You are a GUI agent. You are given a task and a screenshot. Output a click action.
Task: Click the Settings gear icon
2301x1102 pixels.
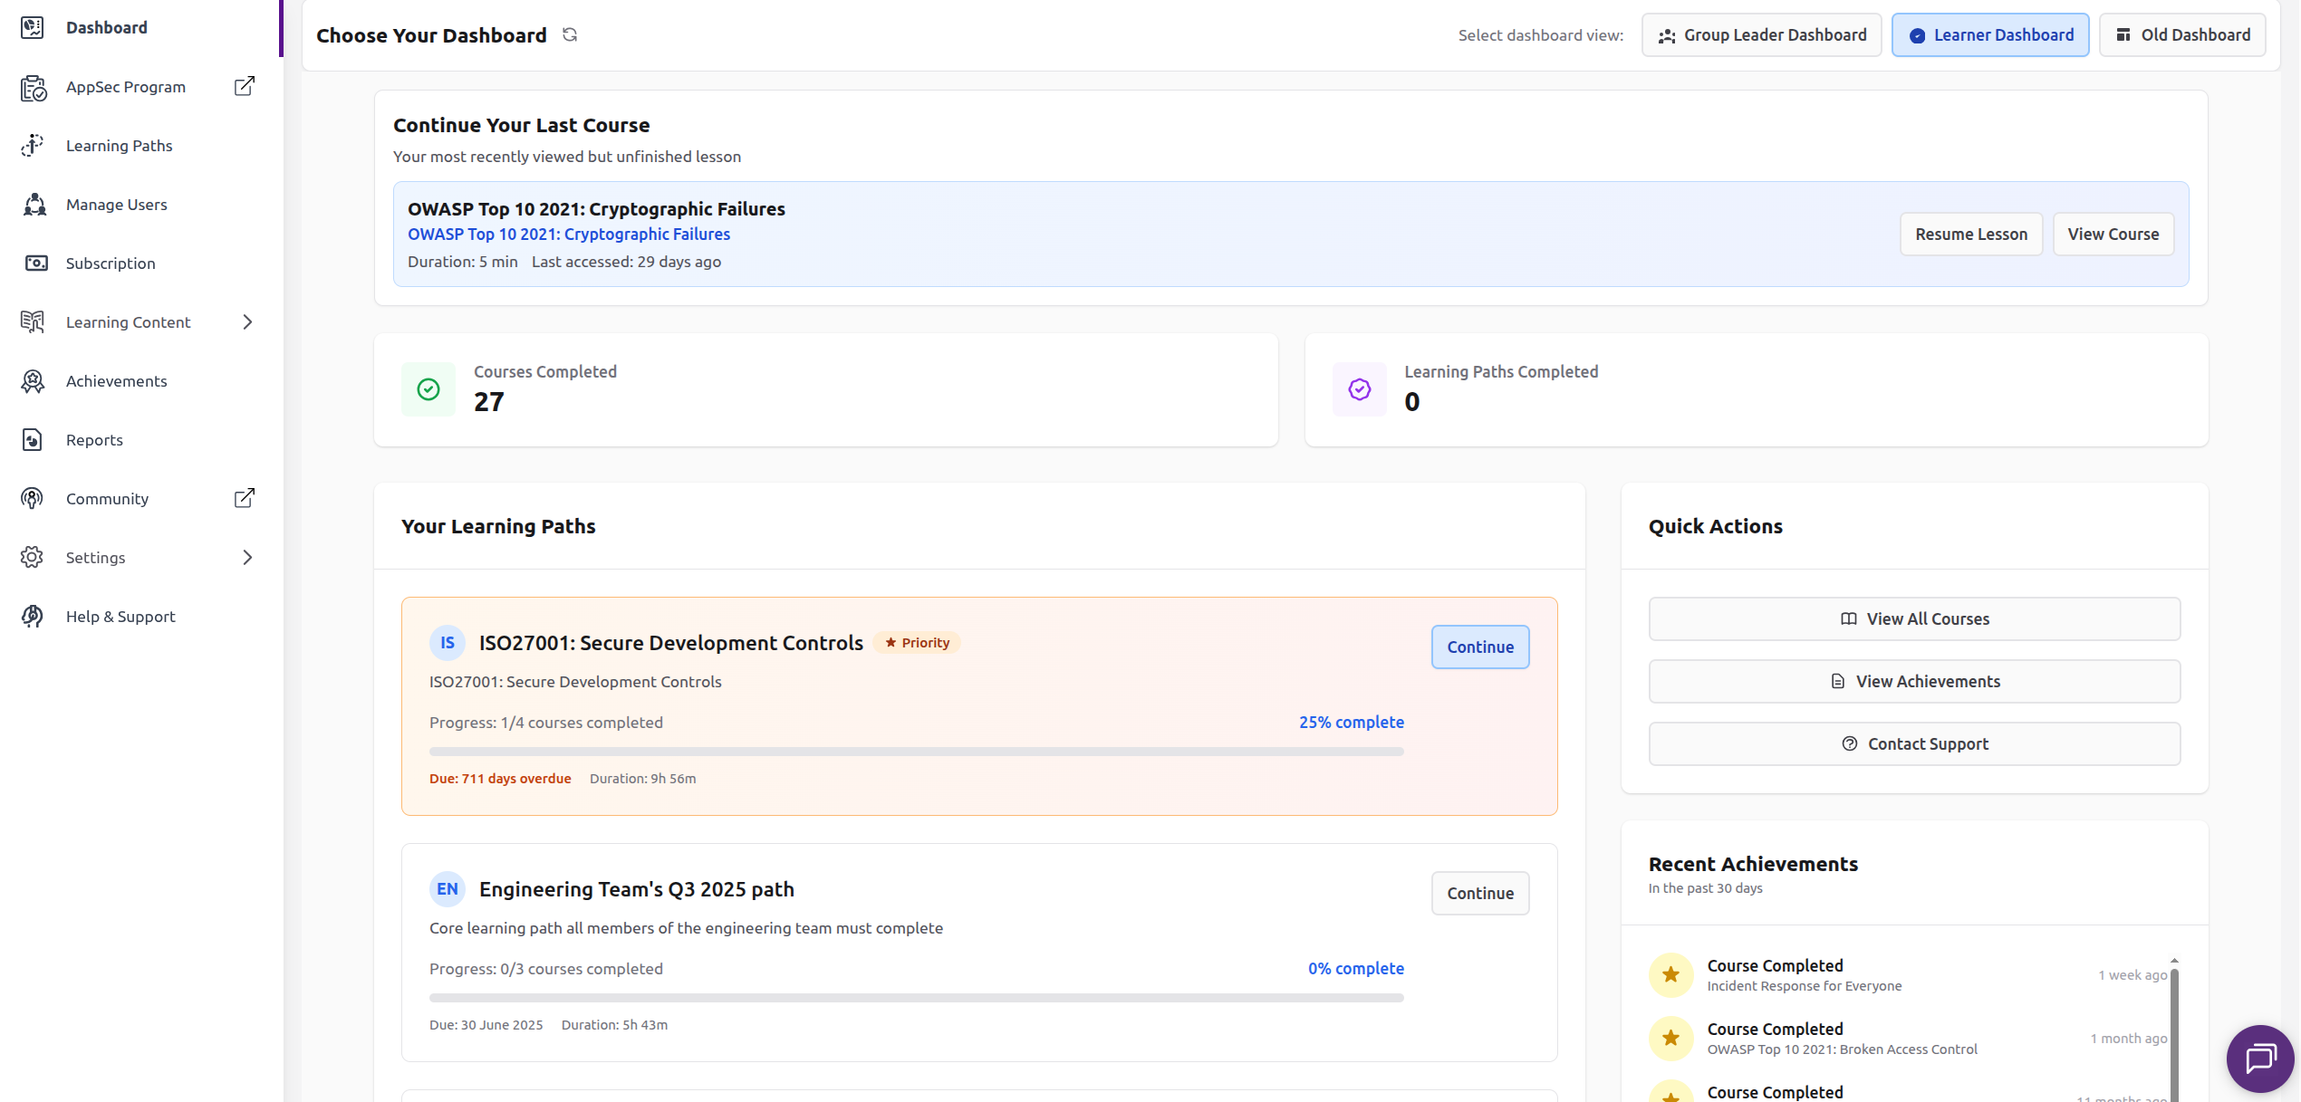point(32,557)
